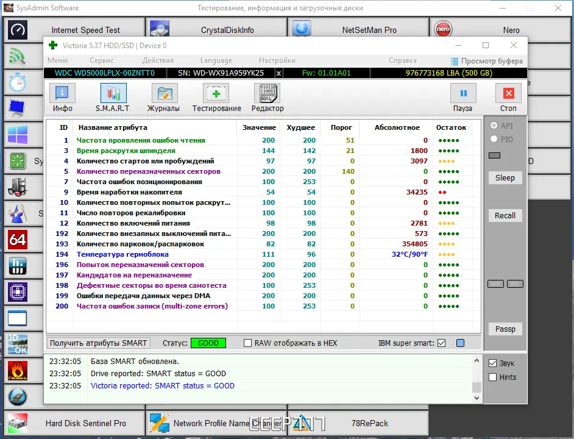This screenshot has height=439, width=574.
Task: Click the CrystalDiskInfo icon in SysAdmin window
Action: pos(160,29)
